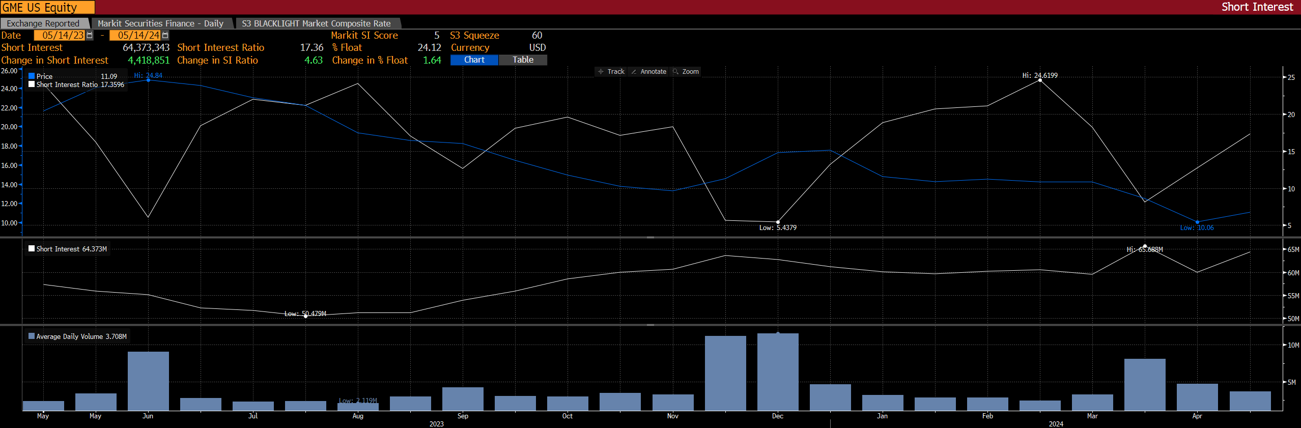Viewport: 1301px width, 428px height.
Task: Click the 2024 year label on axis
Action: coord(1056,424)
